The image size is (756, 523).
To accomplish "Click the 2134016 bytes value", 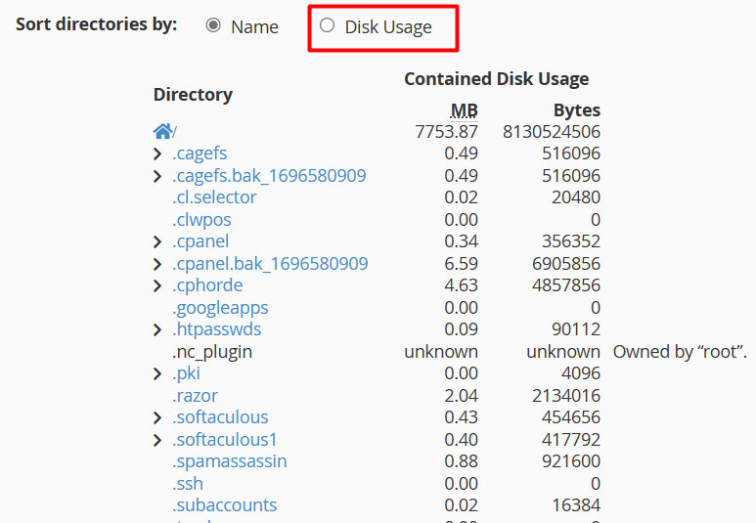I will (x=566, y=395).
